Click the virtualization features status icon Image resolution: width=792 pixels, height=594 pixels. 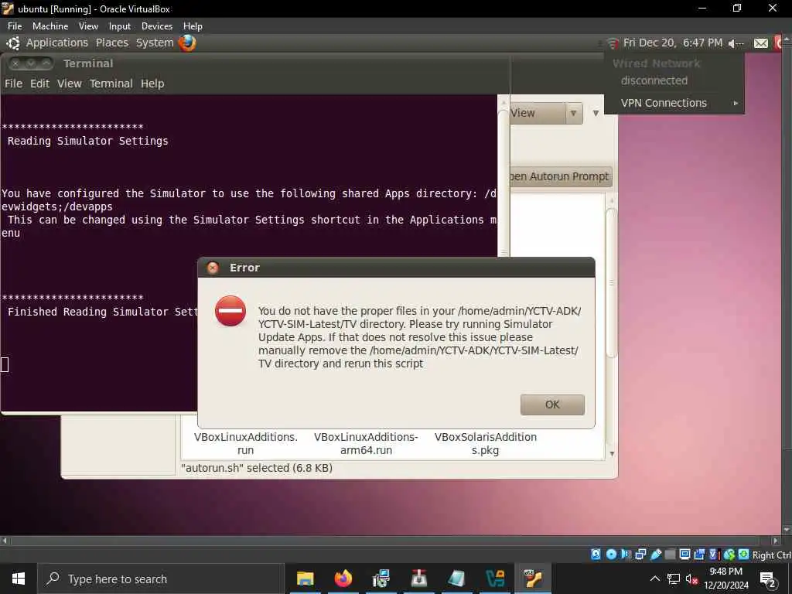click(714, 555)
